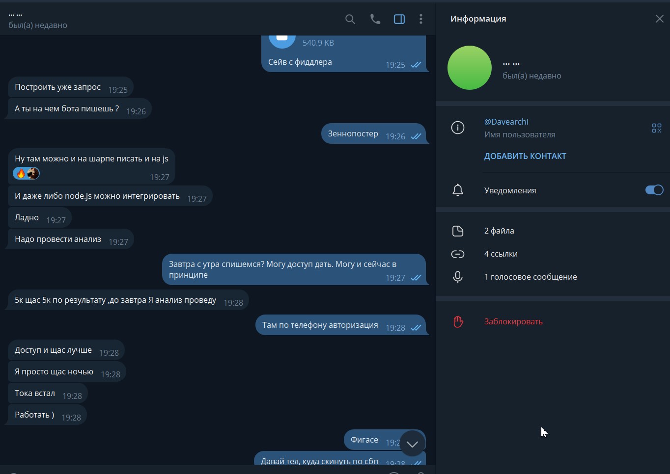Click the bell notifications icon

[x=458, y=190]
